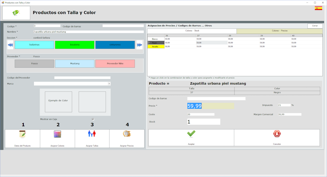
Task: Select the Asignar Tallas people icon
Action: pos(92,134)
